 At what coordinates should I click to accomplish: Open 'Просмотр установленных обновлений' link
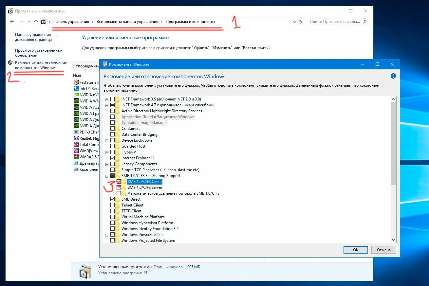(39, 53)
